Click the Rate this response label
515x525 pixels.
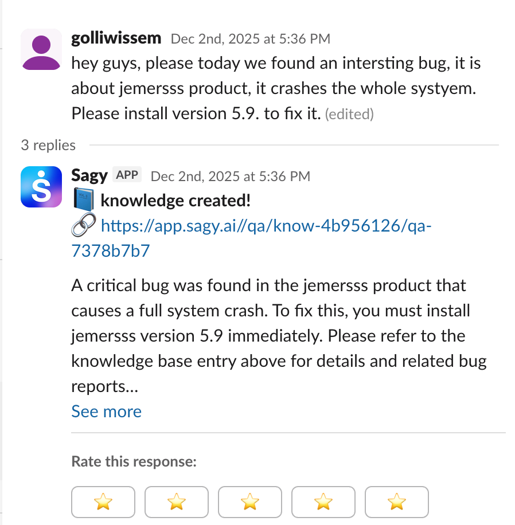click(x=133, y=461)
